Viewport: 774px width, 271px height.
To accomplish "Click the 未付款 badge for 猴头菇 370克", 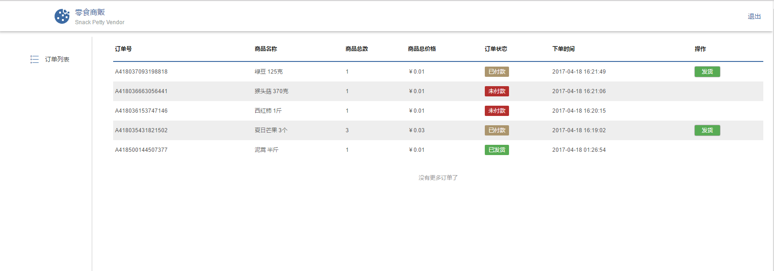I will [496, 91].
